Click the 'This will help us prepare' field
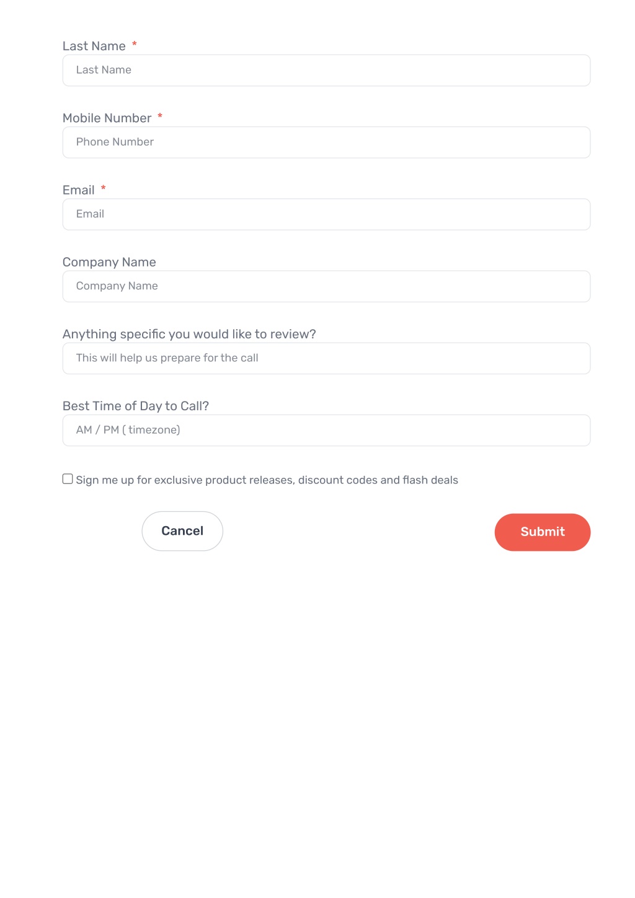 326,358
